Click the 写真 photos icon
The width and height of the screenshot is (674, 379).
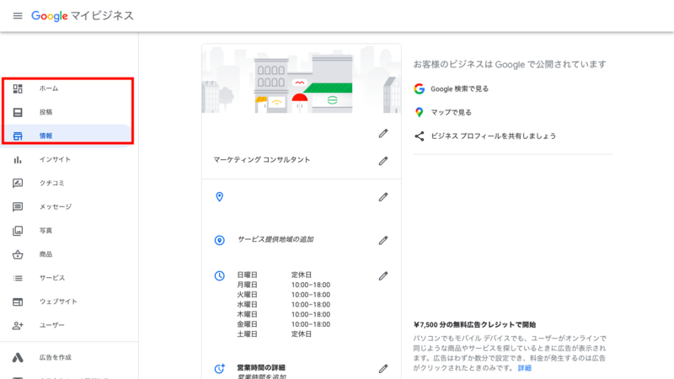point(18,231)
